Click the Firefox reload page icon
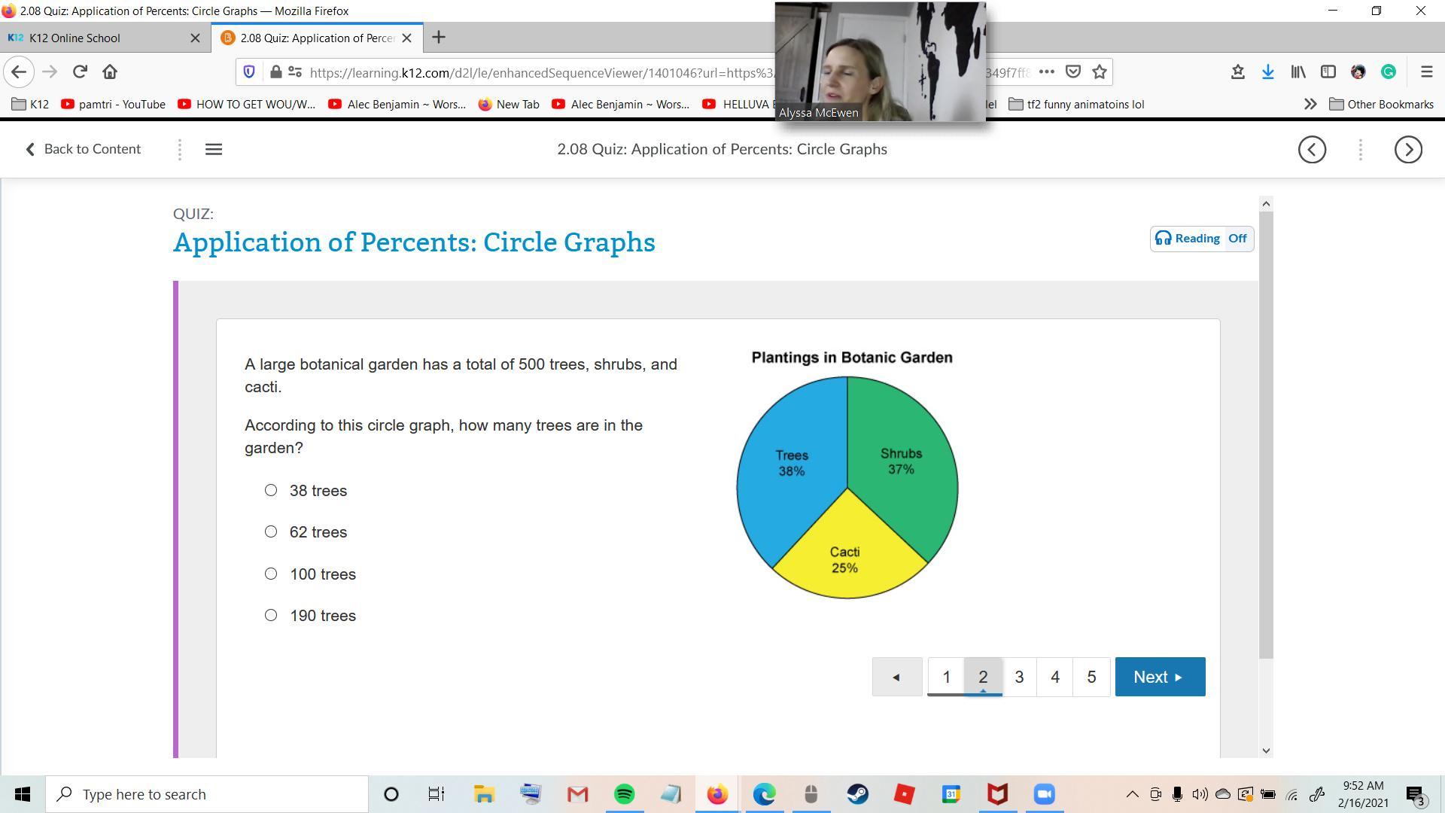The height and width of the screenshot is (813, 1445). pyautogui.click(x=80, y=72)
